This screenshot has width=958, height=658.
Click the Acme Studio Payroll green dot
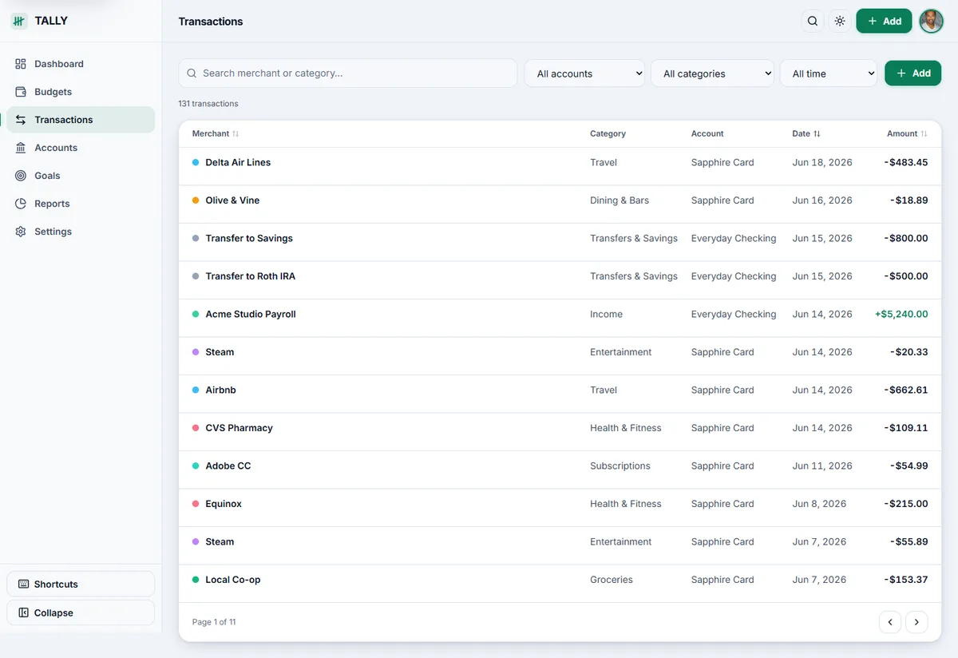[x=196, y=314]
